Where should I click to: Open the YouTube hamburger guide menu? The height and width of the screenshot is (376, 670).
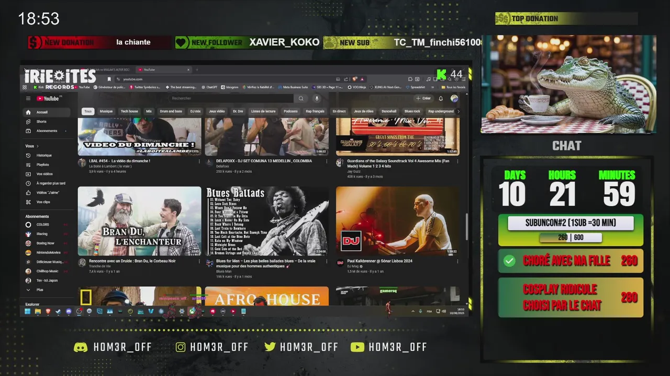[x=28, y=99]
